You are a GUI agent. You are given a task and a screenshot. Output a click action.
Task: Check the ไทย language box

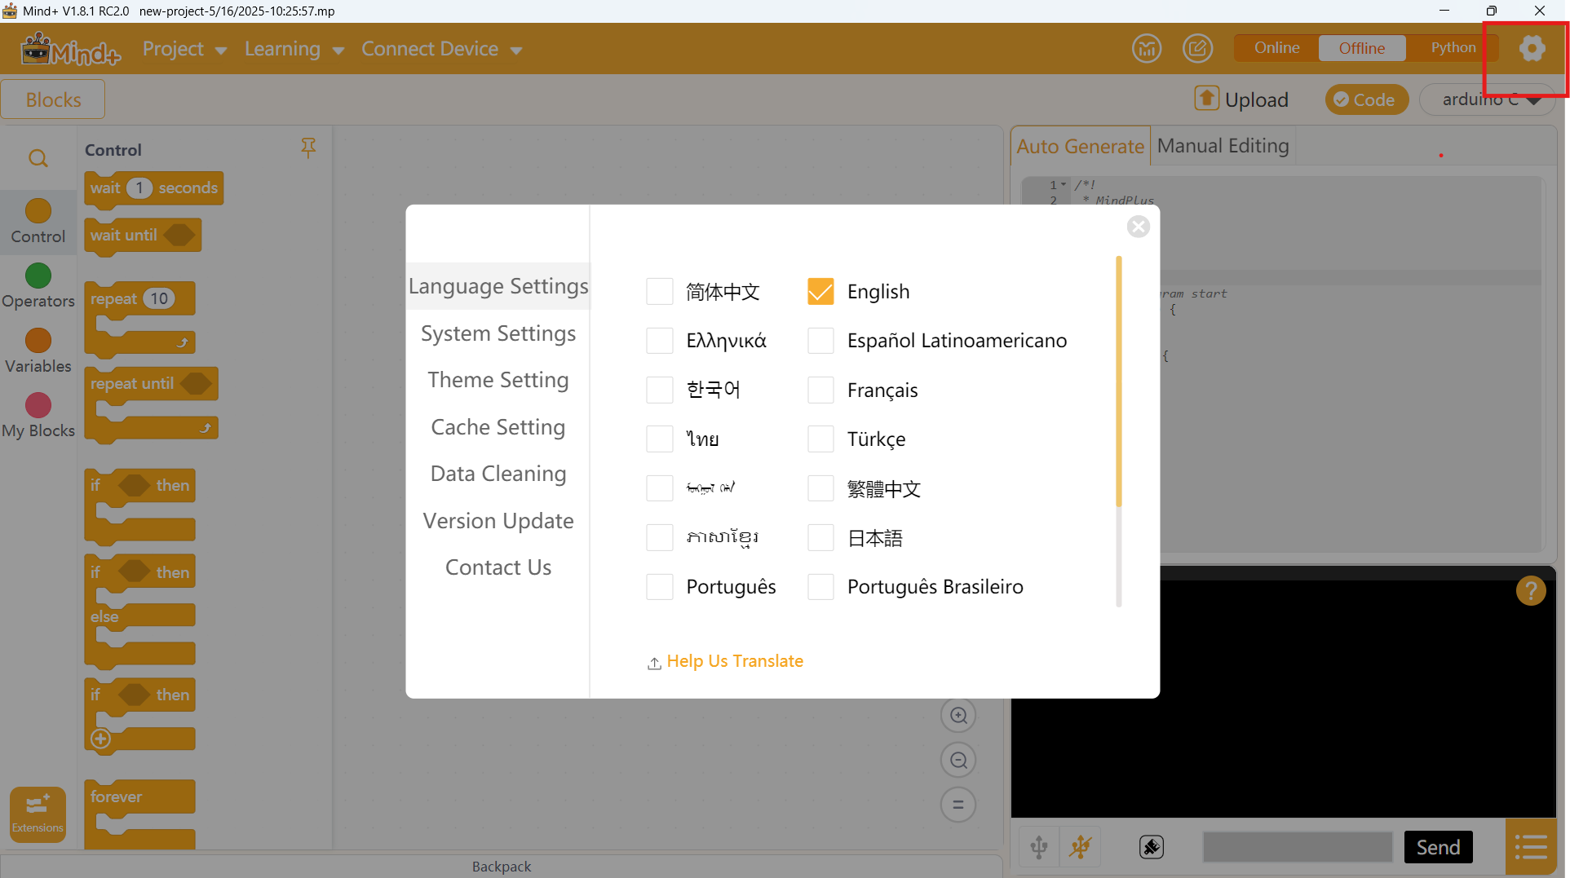(x=659, y=439)
